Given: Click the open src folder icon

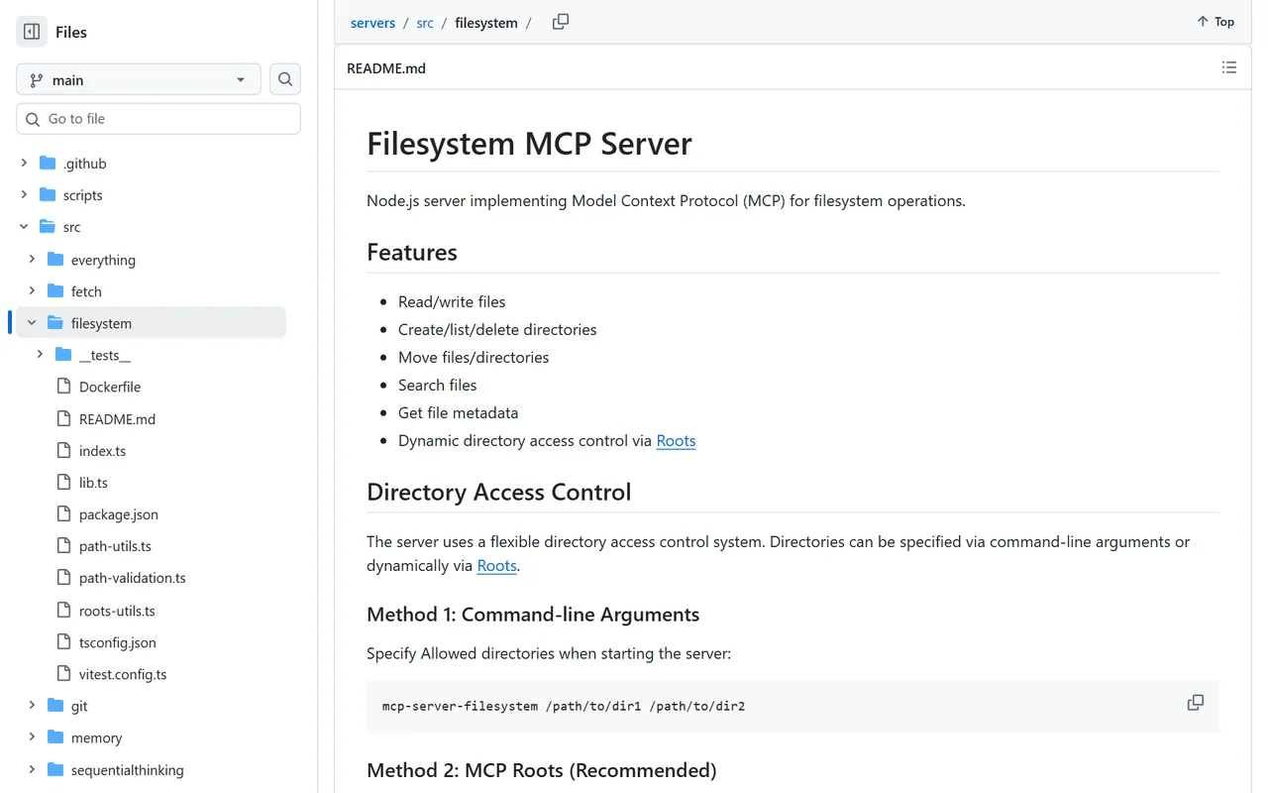Looking at the screenshot, I should 48,227.
